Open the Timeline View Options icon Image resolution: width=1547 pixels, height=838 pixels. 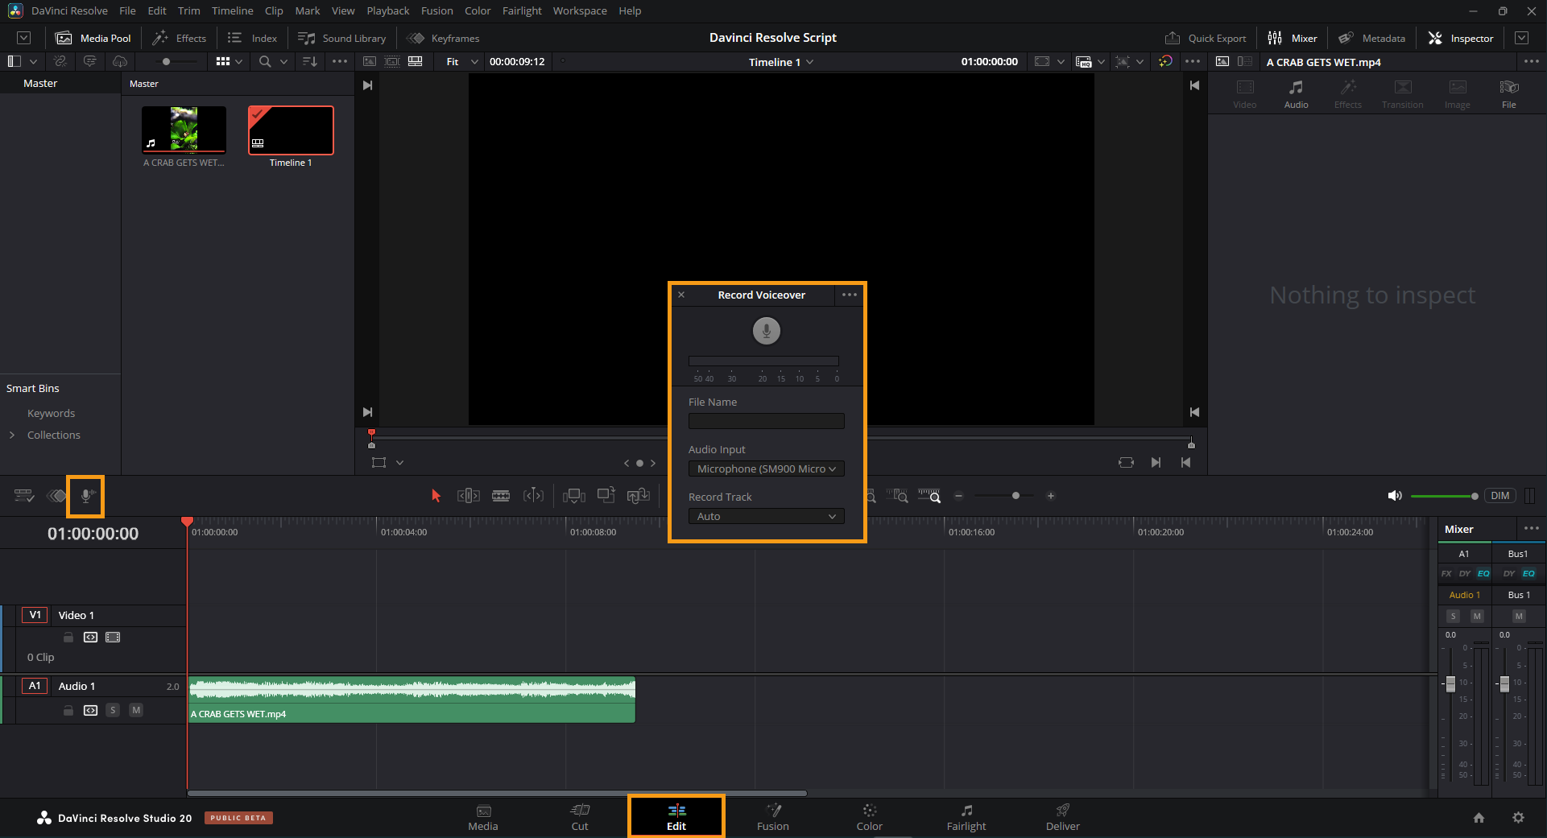(x=24, y=496)
